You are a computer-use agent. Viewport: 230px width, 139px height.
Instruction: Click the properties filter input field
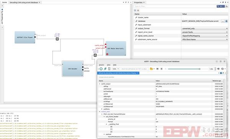click(x=175, y=6)
